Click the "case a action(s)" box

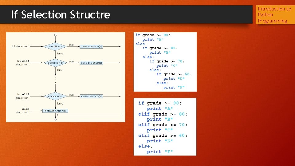point(91,46)
